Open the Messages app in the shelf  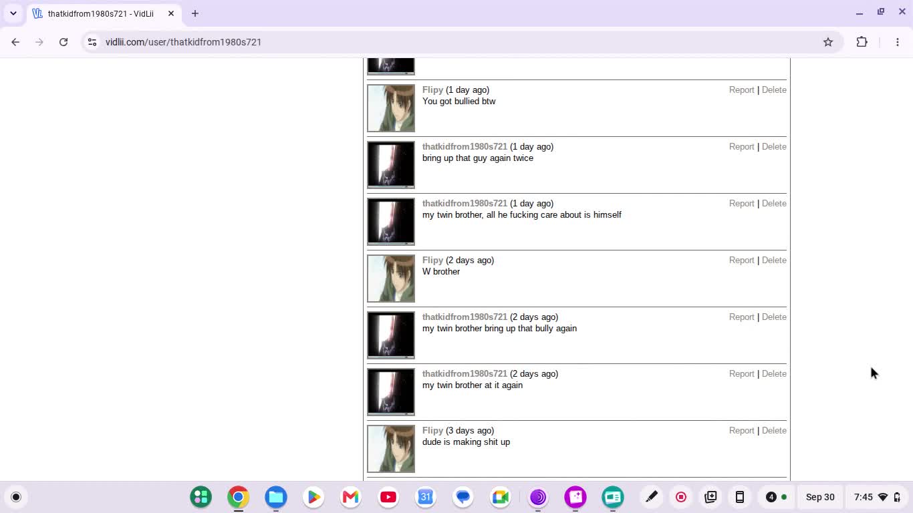click(463, 497)
